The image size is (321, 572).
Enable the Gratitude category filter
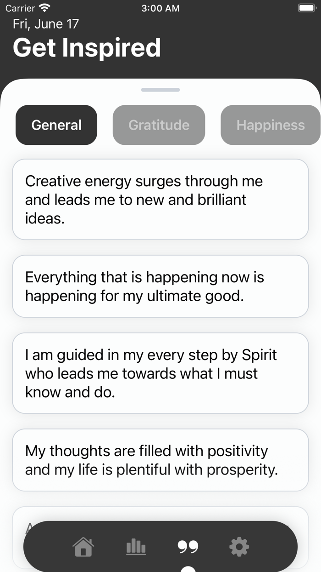point(159,125)
